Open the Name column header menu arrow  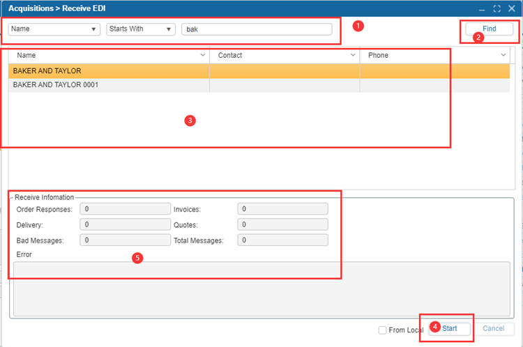click(x=202, y=55)
